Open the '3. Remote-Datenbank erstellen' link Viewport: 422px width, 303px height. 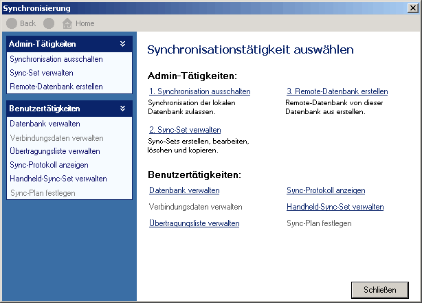pyautogui.click(x=337, y=91)
